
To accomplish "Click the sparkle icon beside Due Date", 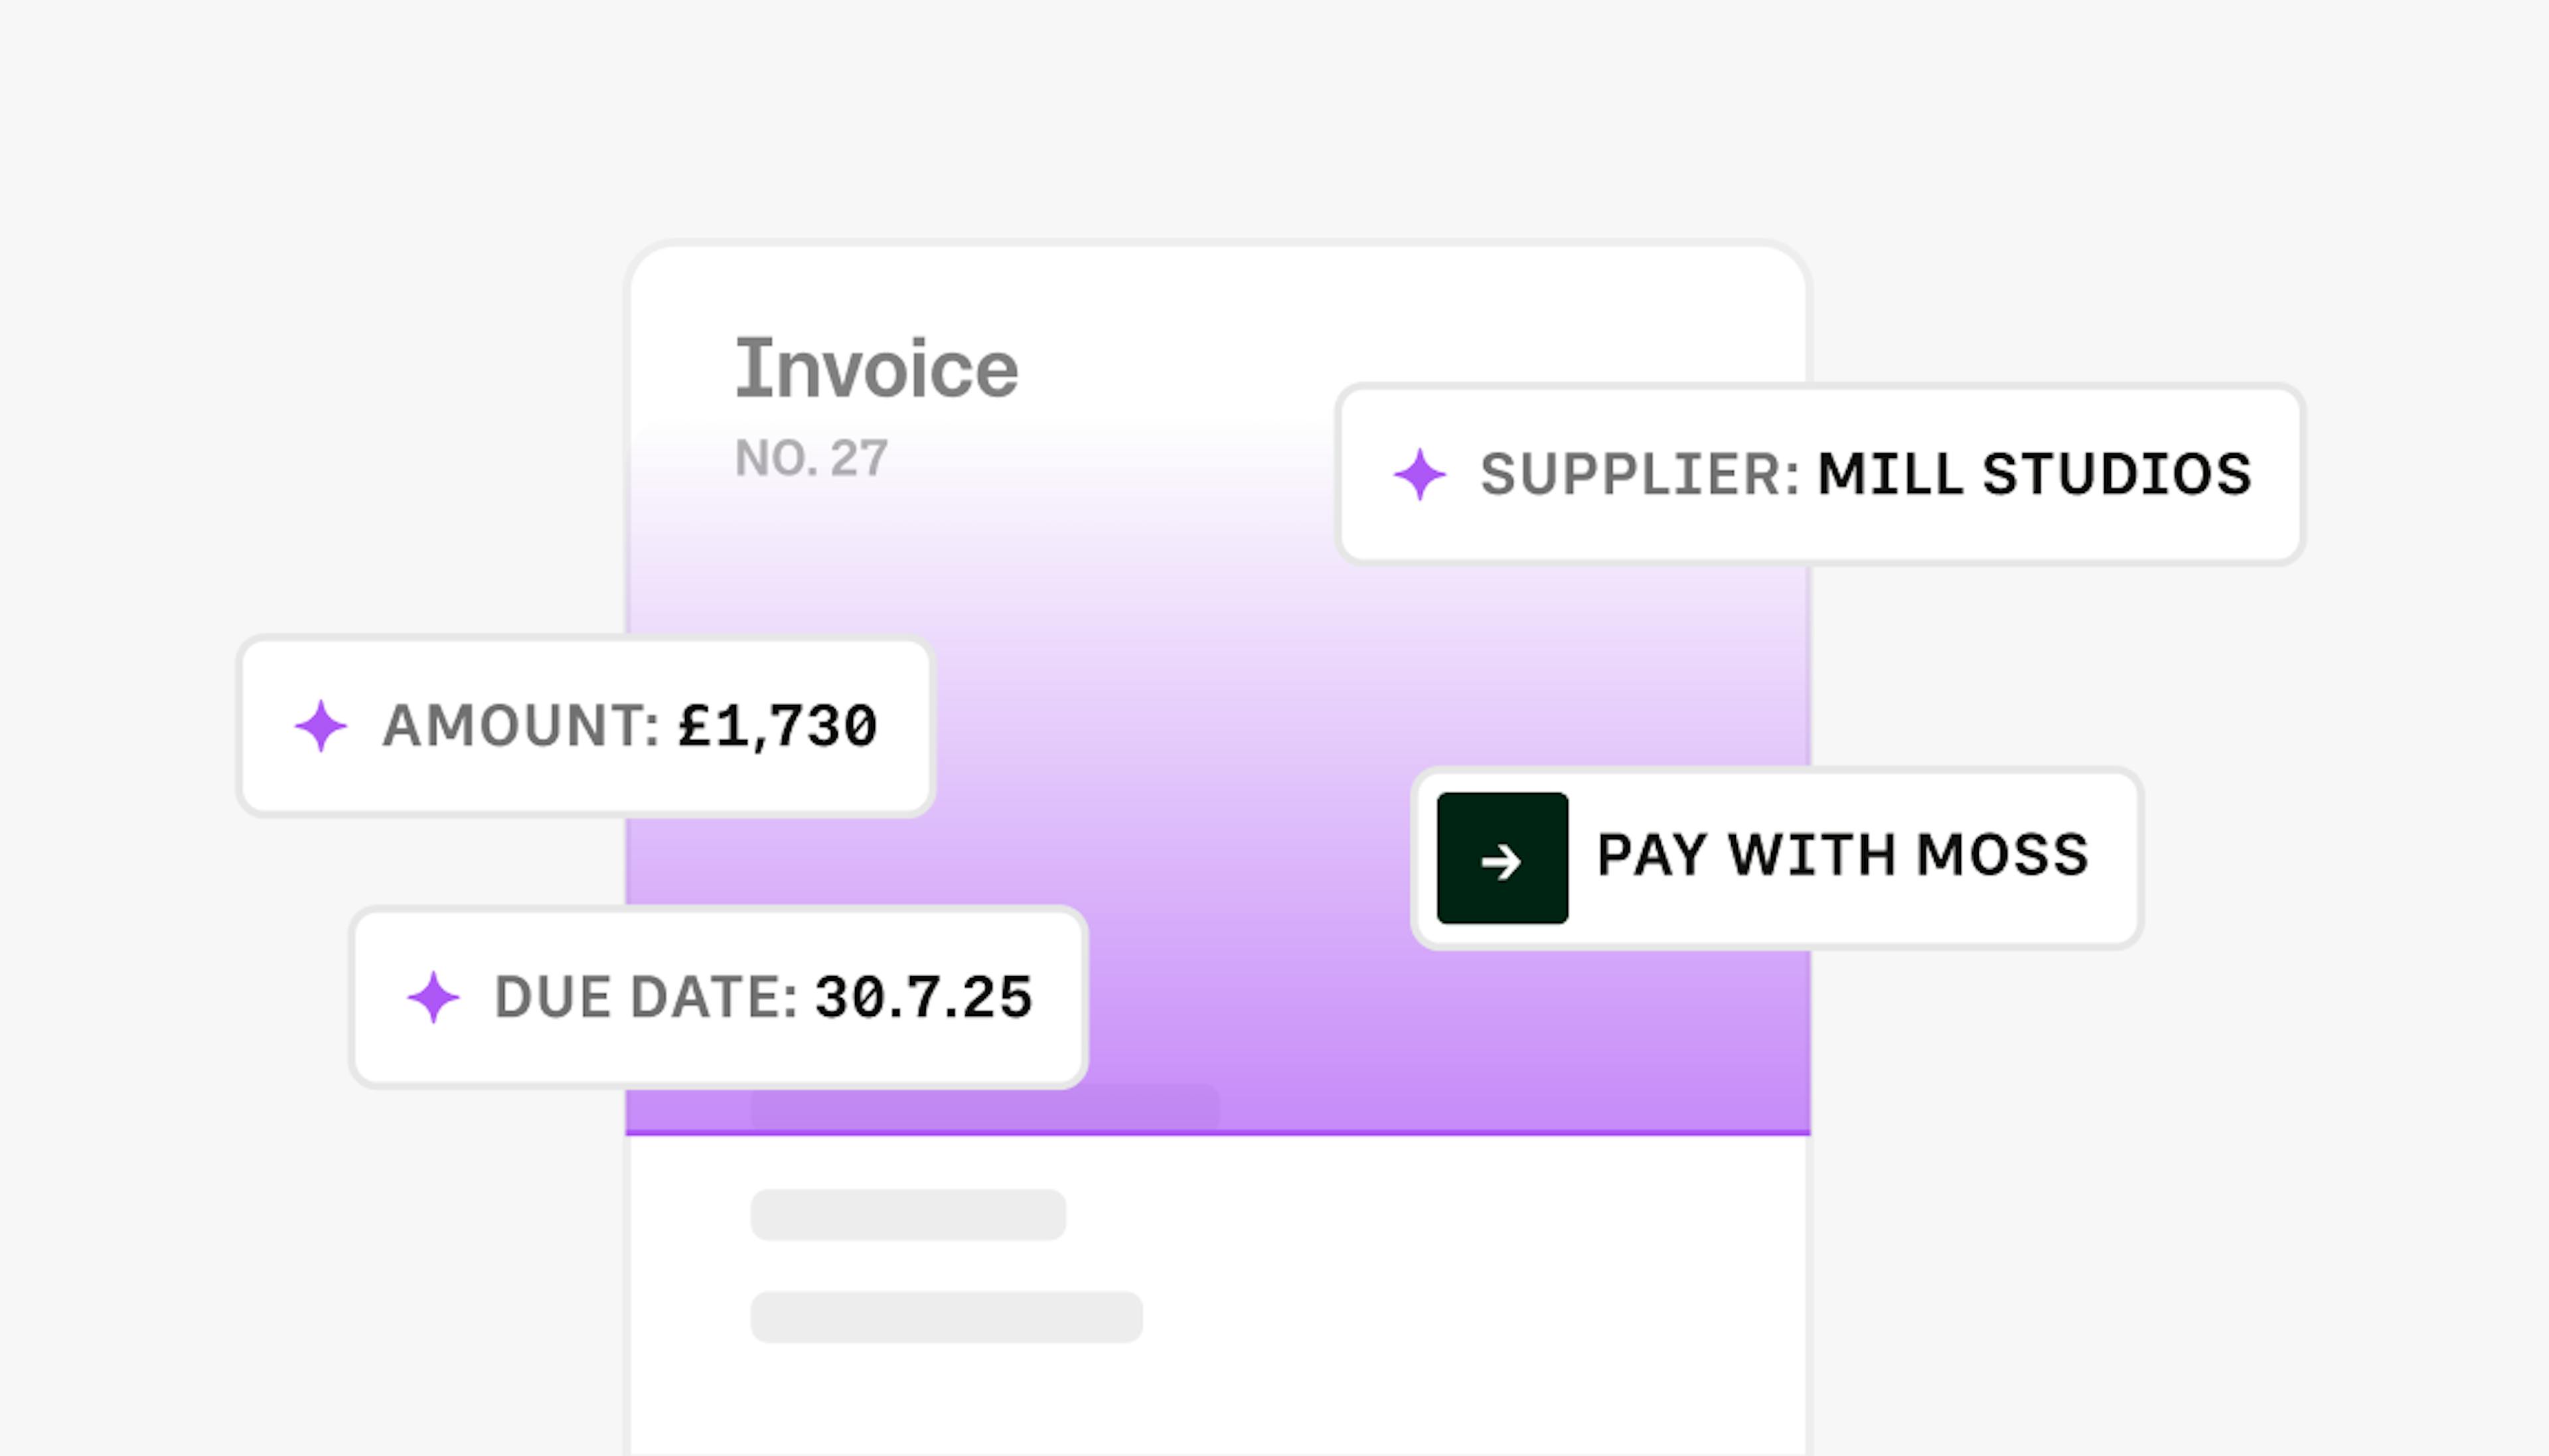I will coord(433,997).
